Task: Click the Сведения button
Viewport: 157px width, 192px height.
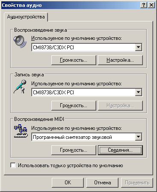Action: tap(120, 150)
